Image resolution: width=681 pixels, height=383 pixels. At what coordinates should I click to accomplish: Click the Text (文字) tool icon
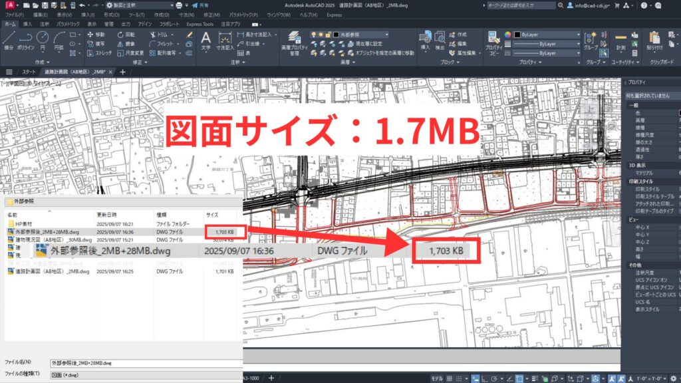click(x=205, y=39)
